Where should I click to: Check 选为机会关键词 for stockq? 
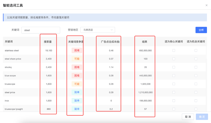[196, 67]
